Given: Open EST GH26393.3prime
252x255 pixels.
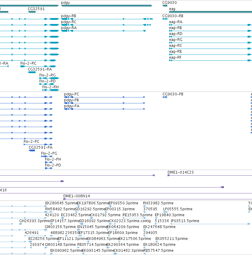Looking at the screenshot, I should [35, 221].
